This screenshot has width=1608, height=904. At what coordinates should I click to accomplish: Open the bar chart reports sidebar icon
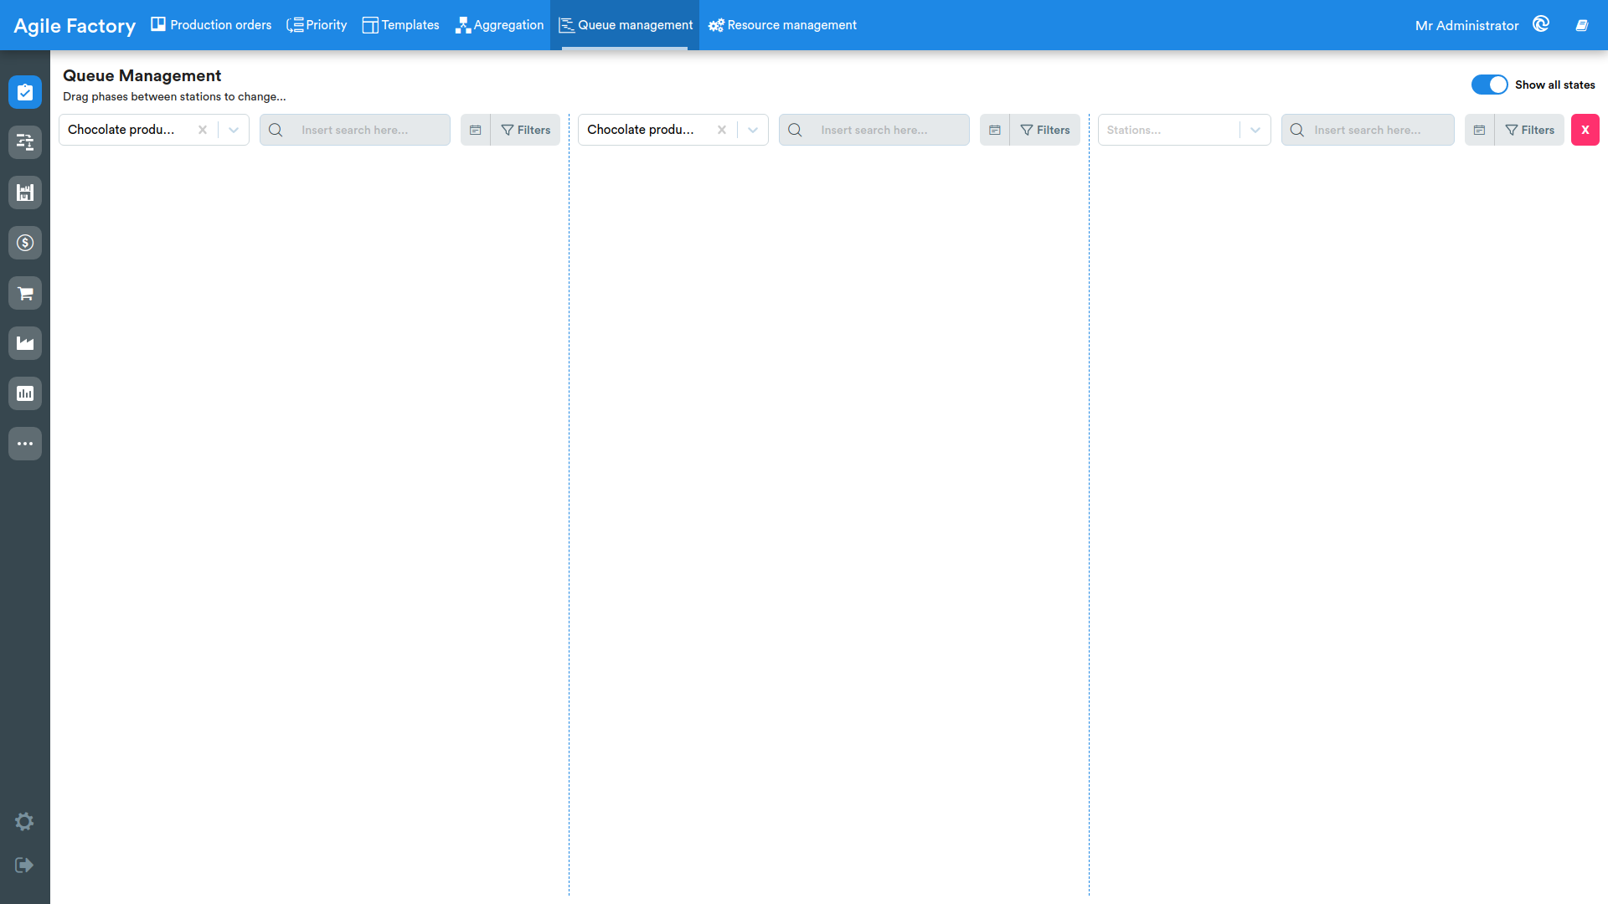coord(25,393)
